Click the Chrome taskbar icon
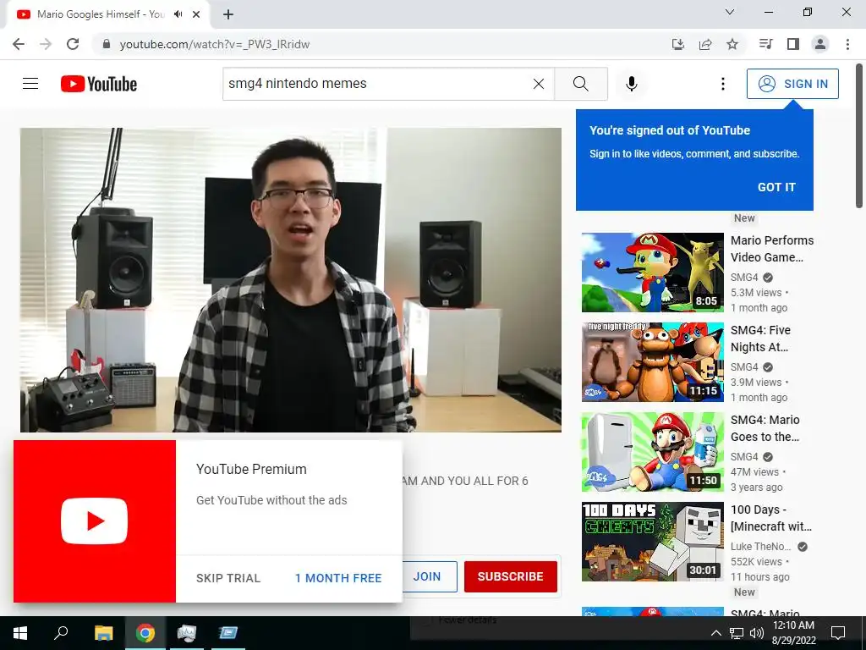This screenshot has height=650, width=866. [145, 633]
